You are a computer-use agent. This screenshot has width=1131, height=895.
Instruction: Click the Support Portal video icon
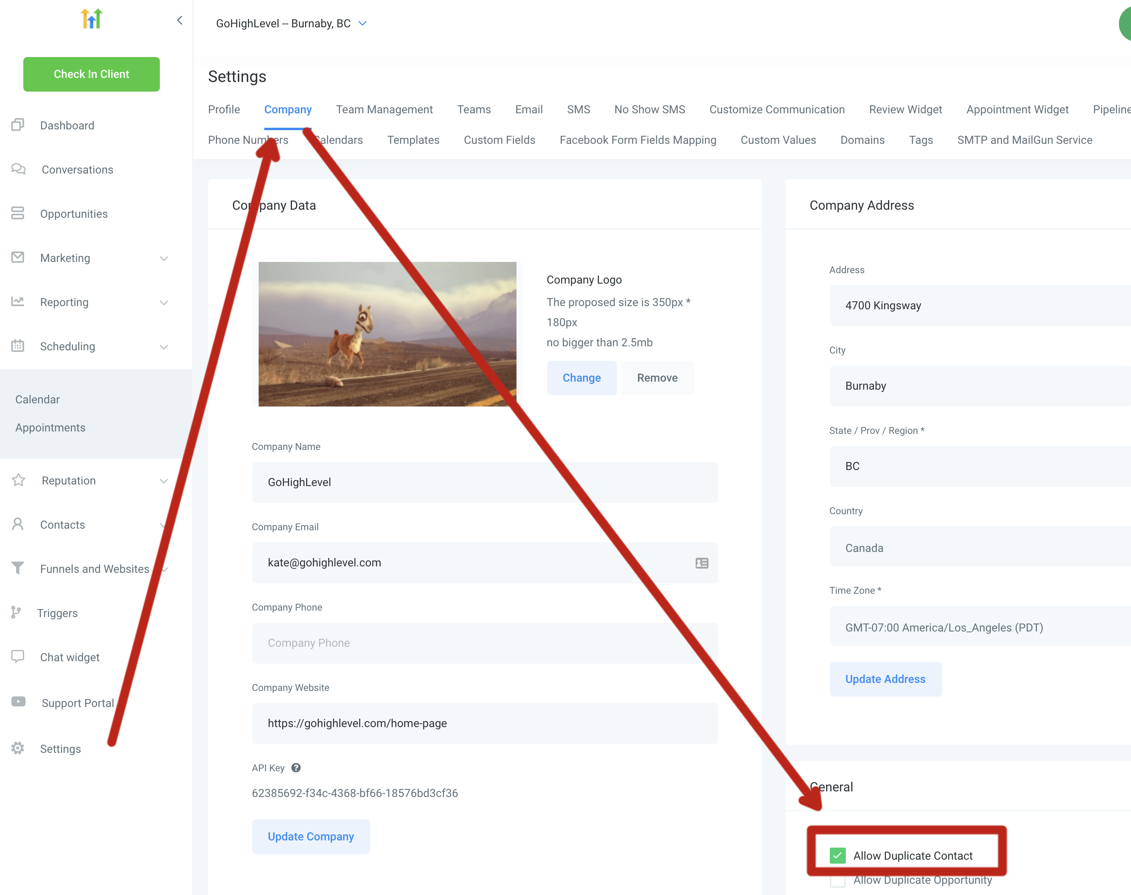tap(18, 702)
